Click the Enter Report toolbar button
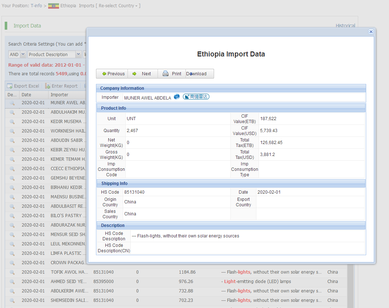This screenshot has height=308, width=389. pos(61,86)
